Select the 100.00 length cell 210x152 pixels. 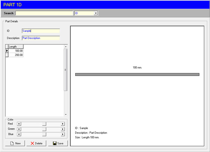pyautogui.click(x=16, y=51)
